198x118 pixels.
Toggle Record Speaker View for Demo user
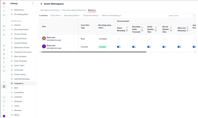(x=164, y=47)
